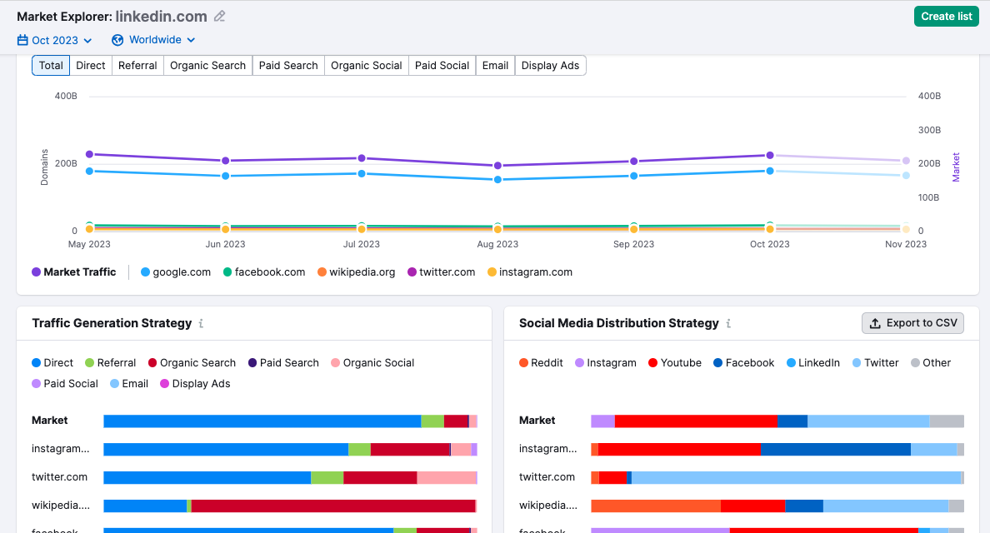Click the linkedin.com market title
Viewport: 990px width, 533px height.
point(161,17)
